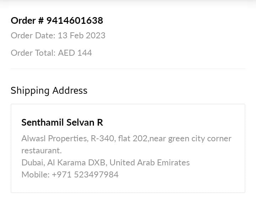Click the "Order Date:" label
This screenshot has height=197, width=256.
(33, 35)
